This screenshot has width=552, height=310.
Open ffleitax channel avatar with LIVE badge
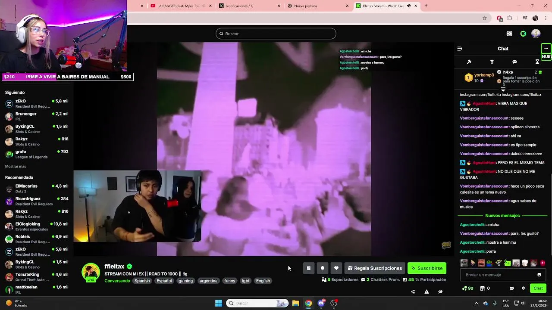coord(91,273)
